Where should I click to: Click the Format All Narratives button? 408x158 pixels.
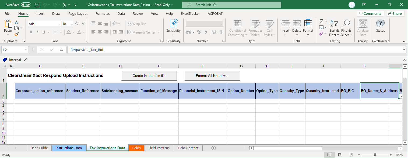point(212,76)
